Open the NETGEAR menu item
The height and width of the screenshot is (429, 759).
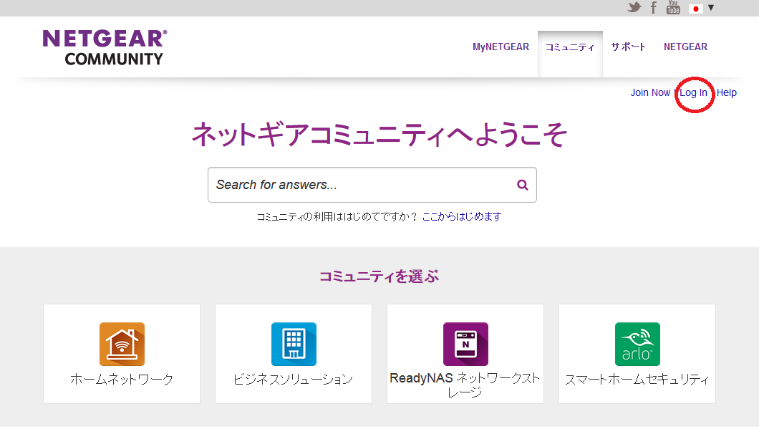685,47
